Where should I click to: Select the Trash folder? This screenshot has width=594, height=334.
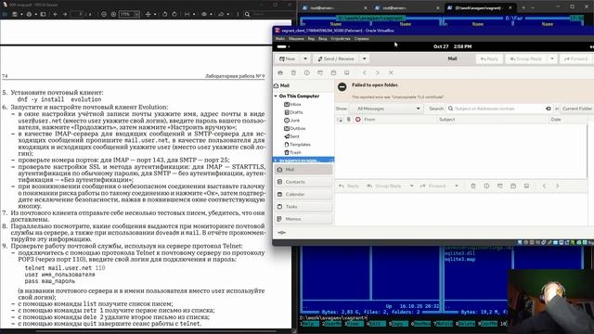pyautogui.click(x=292, y=152)
